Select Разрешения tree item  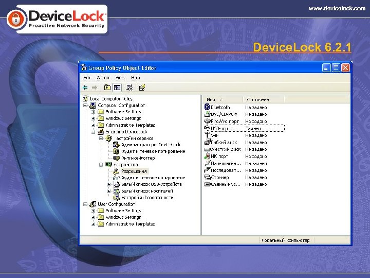tap(134, 171)
